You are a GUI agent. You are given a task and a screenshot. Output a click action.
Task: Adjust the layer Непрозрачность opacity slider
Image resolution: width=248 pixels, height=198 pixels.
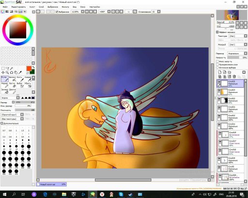pos(237,58)
